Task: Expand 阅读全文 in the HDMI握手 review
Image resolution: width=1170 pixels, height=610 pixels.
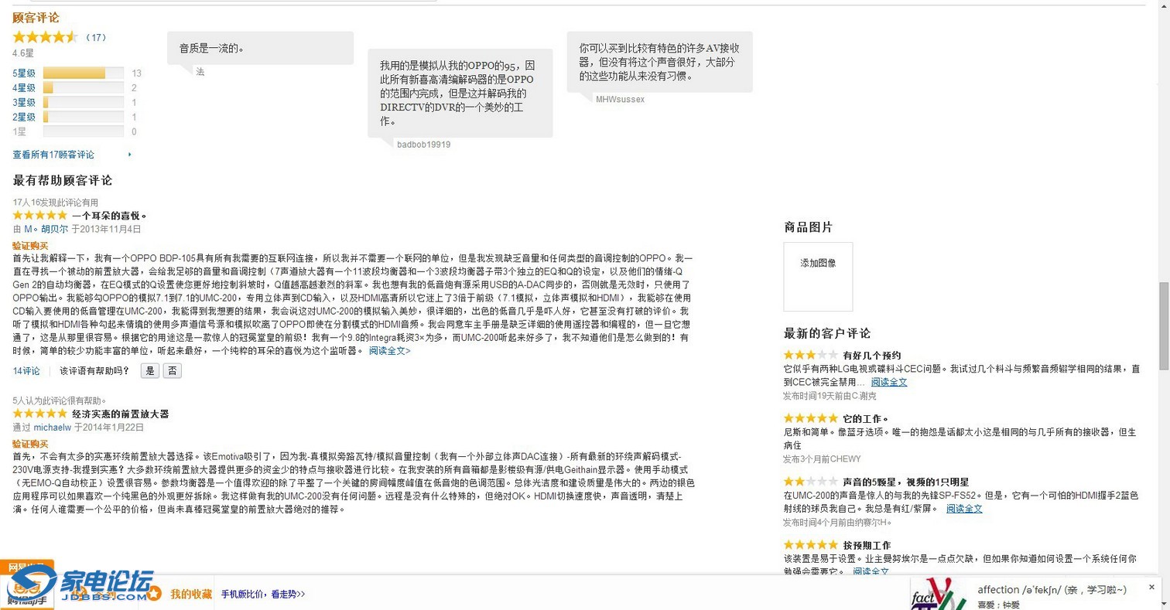Action: 964,509
